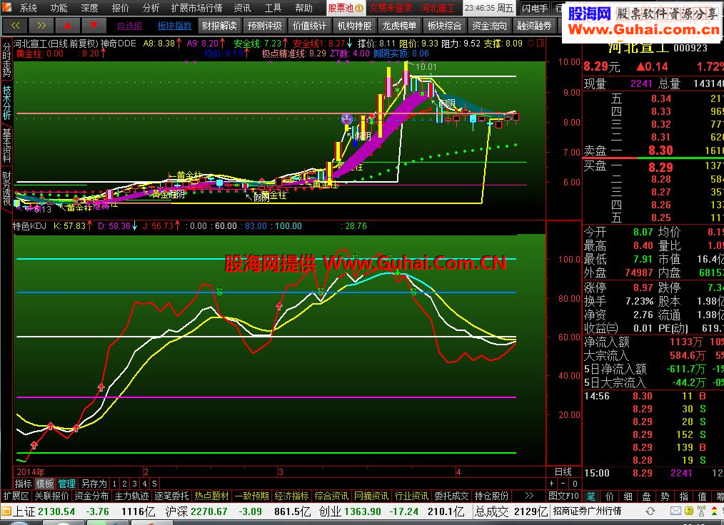Viewport: 724px width, 525px height.
Task: Click 价值统计 toolbar button
Action: click(x=309, y=26)
